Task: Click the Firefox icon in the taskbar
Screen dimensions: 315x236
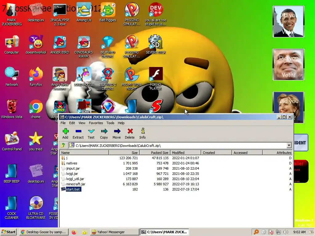Action: tap(74, 232)
